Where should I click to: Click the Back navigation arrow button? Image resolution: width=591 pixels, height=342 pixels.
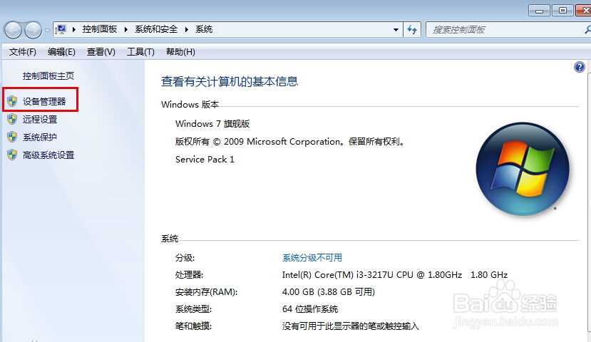pyautogui.click(x=14, y=30)
